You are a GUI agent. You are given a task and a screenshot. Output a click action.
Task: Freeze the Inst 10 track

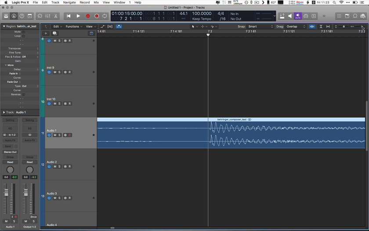point(65,104)
